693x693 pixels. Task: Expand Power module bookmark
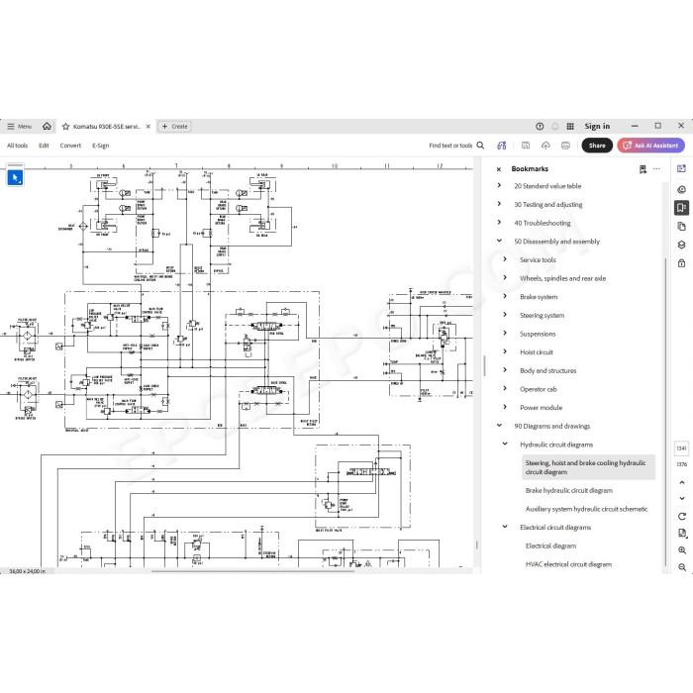pos(505,407)
